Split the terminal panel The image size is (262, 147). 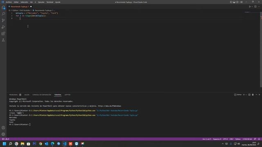[x=249, y=95]
